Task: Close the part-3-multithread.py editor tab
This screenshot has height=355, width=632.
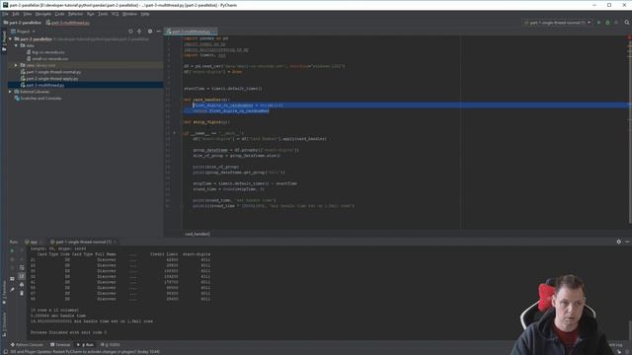Action: point(214,32)
